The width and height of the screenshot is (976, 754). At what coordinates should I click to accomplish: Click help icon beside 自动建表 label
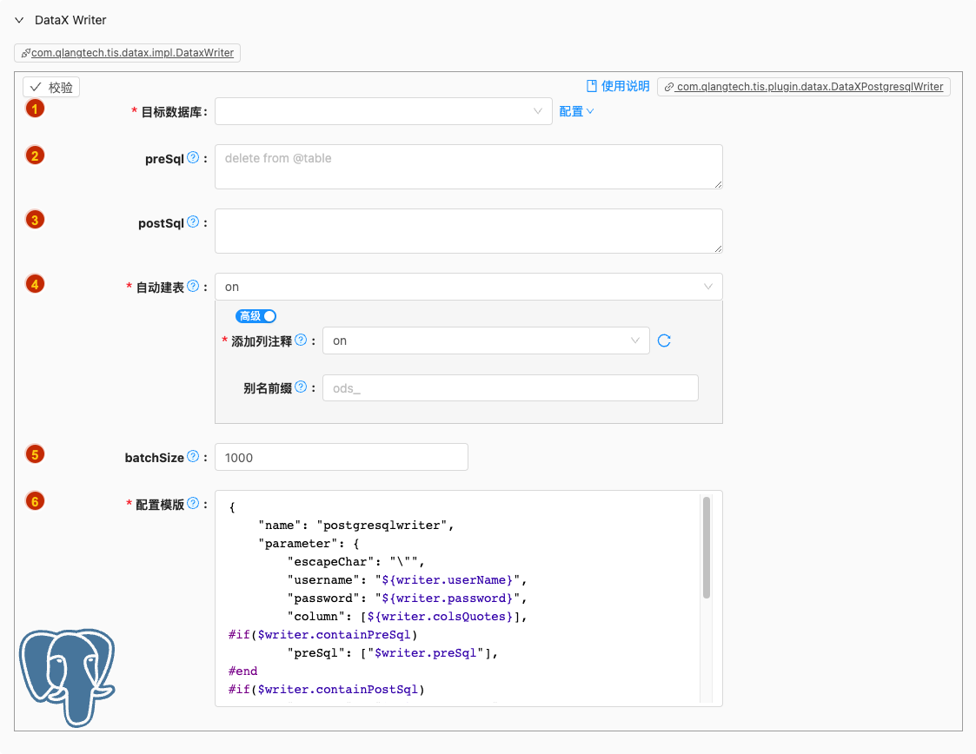click(193, 287)
